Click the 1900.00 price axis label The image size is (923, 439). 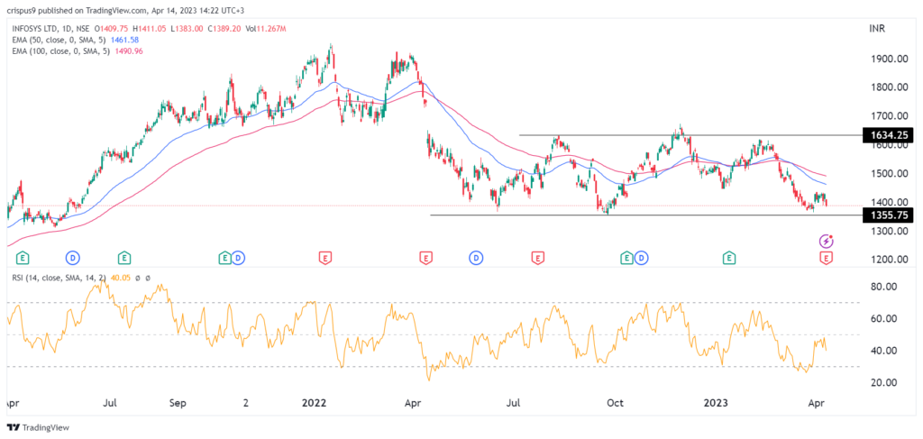pyautogui.click(x=888, y=59)
